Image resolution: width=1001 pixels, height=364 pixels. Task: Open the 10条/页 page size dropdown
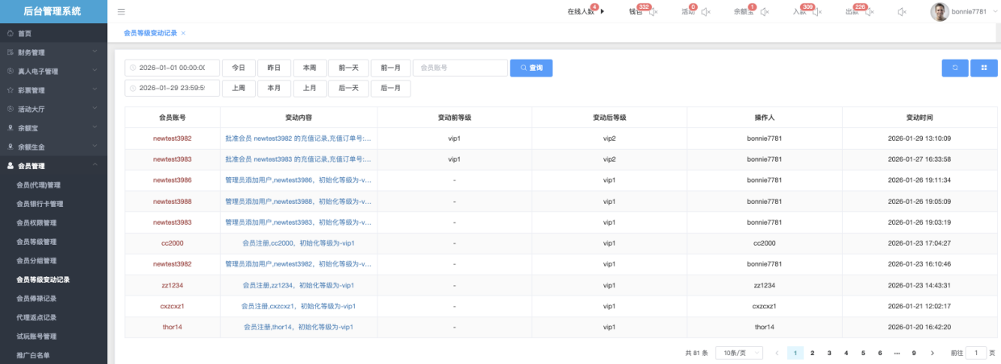tap(739, 353)
